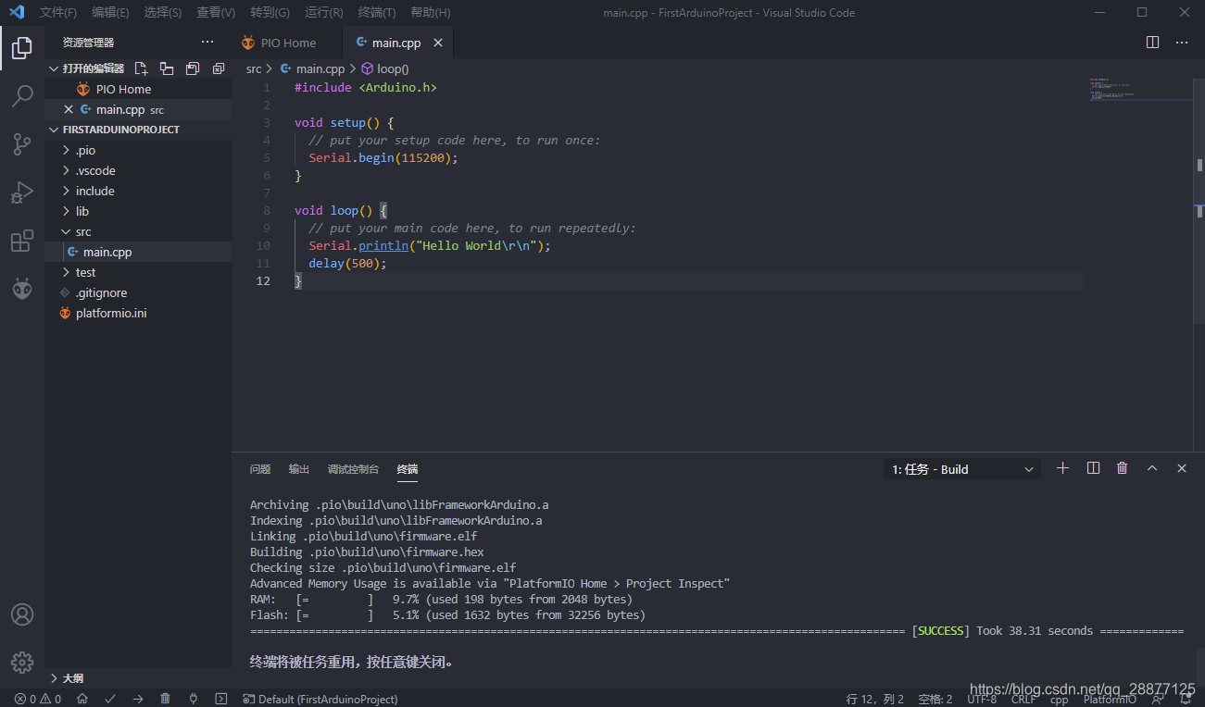Image resolution: width=1205 pixels, height=707 pixels.
Task: Click the PlatformIO Build checkmark icon
Action: point(110,699)
